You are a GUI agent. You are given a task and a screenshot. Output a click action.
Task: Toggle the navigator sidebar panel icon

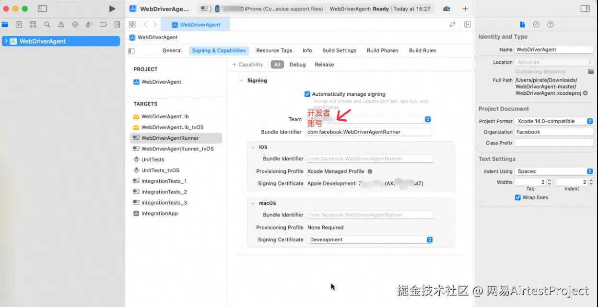click(x=42, y=9)
